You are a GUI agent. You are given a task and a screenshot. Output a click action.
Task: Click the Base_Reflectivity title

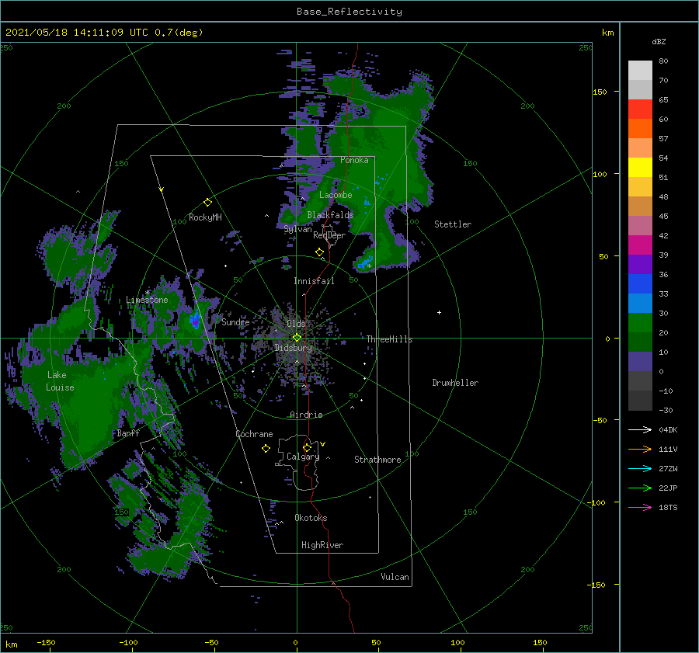click(x=349, y=12)
